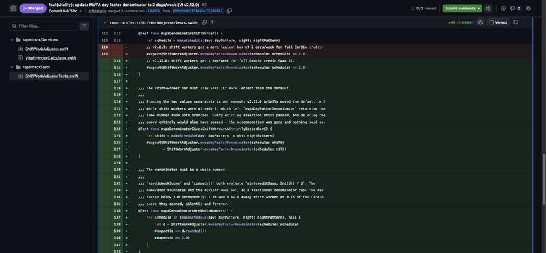The width and height of the screenshot is (546, 253).
Task: Collapse the tapntrackTests folder chevron
Action: [12, 67]
